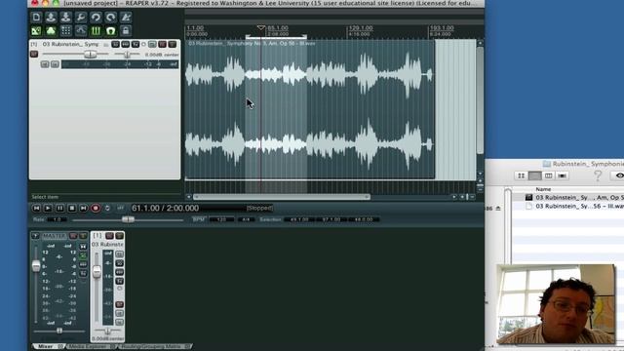Image resolution: width=624 pixels, height=351 pixels.
Task: Mute the Master track in mixer
Action: point(73,236)
